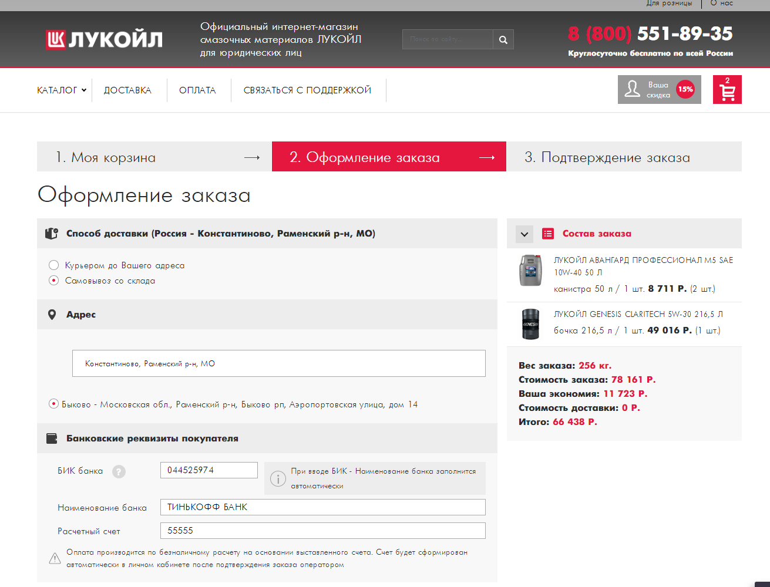Open the Для розницы link
The image size is (770, 587).
point(669,4)
